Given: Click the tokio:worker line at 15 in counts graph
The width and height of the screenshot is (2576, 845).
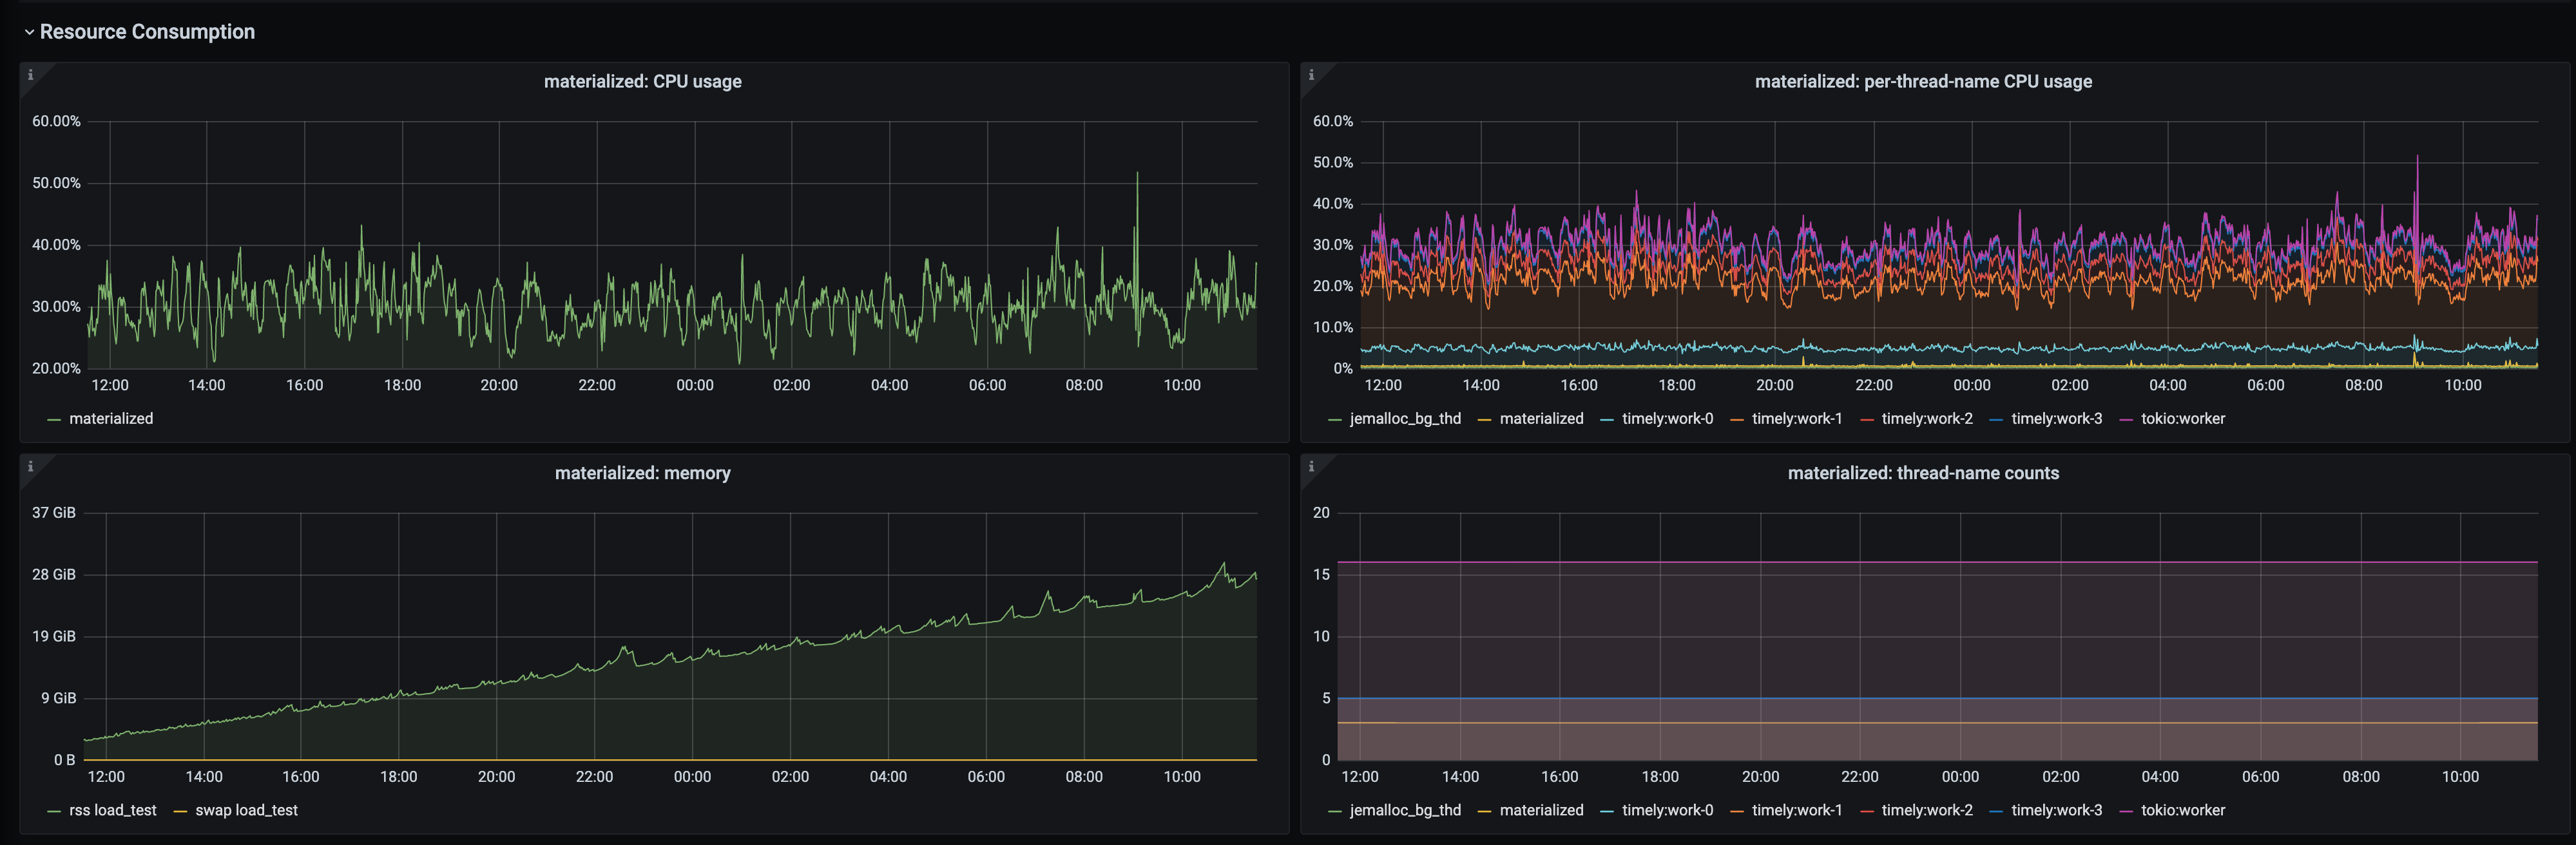Looking at the screenshot, I should (1937, 562).
